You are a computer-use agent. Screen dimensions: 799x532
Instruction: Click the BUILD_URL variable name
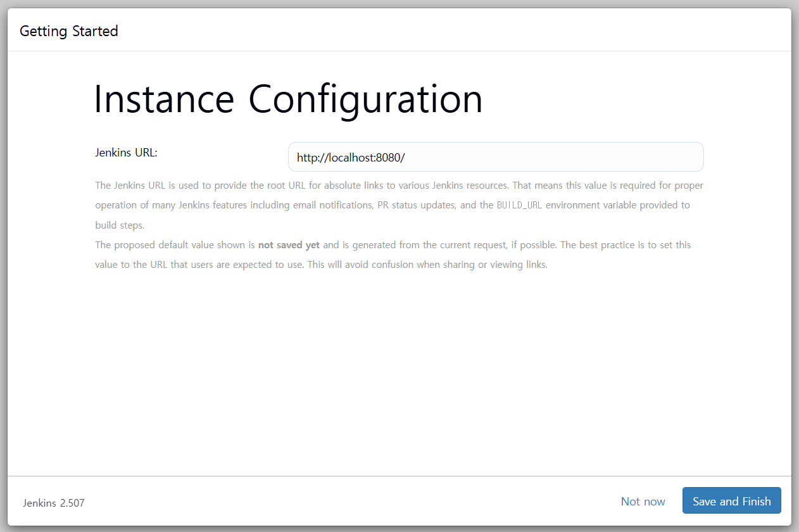519,205
